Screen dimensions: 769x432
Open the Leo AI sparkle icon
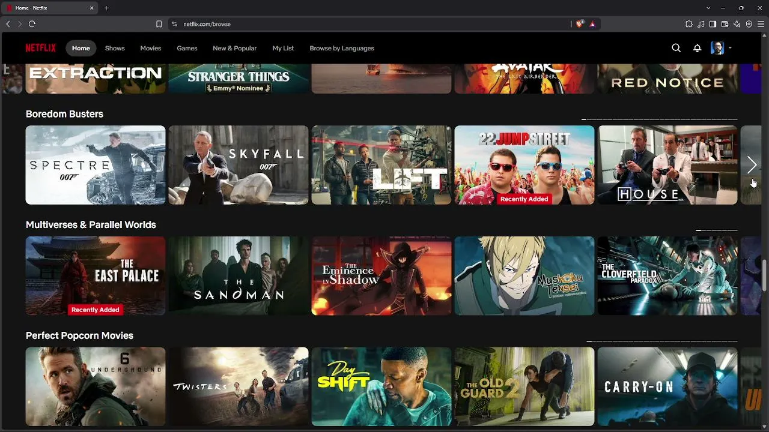tap(737, 24)
